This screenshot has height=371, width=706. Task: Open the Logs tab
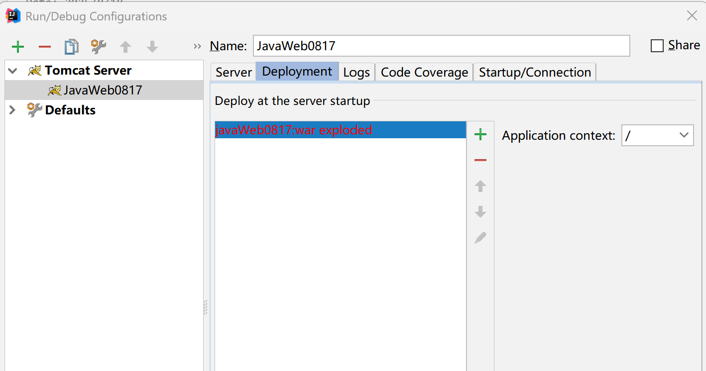(356, 72)
